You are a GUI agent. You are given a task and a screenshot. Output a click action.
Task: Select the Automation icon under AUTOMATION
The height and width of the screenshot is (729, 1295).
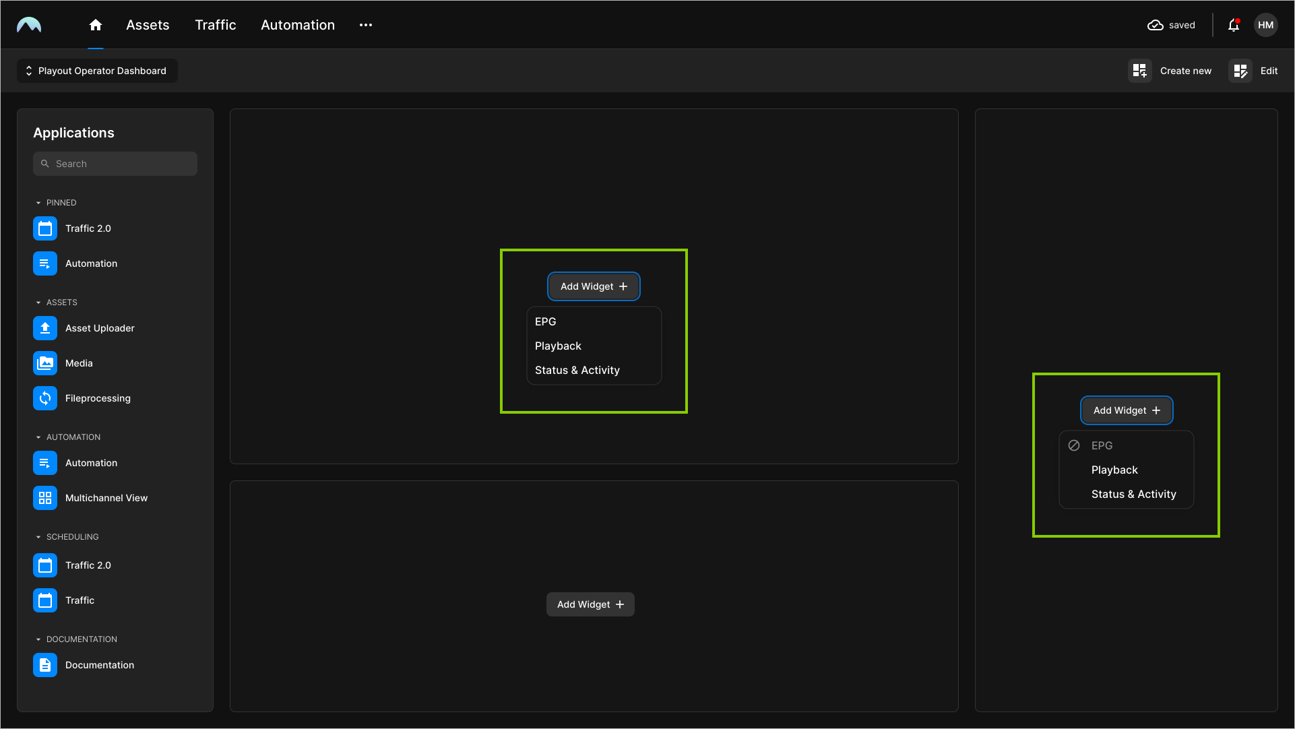pos(44,463)
